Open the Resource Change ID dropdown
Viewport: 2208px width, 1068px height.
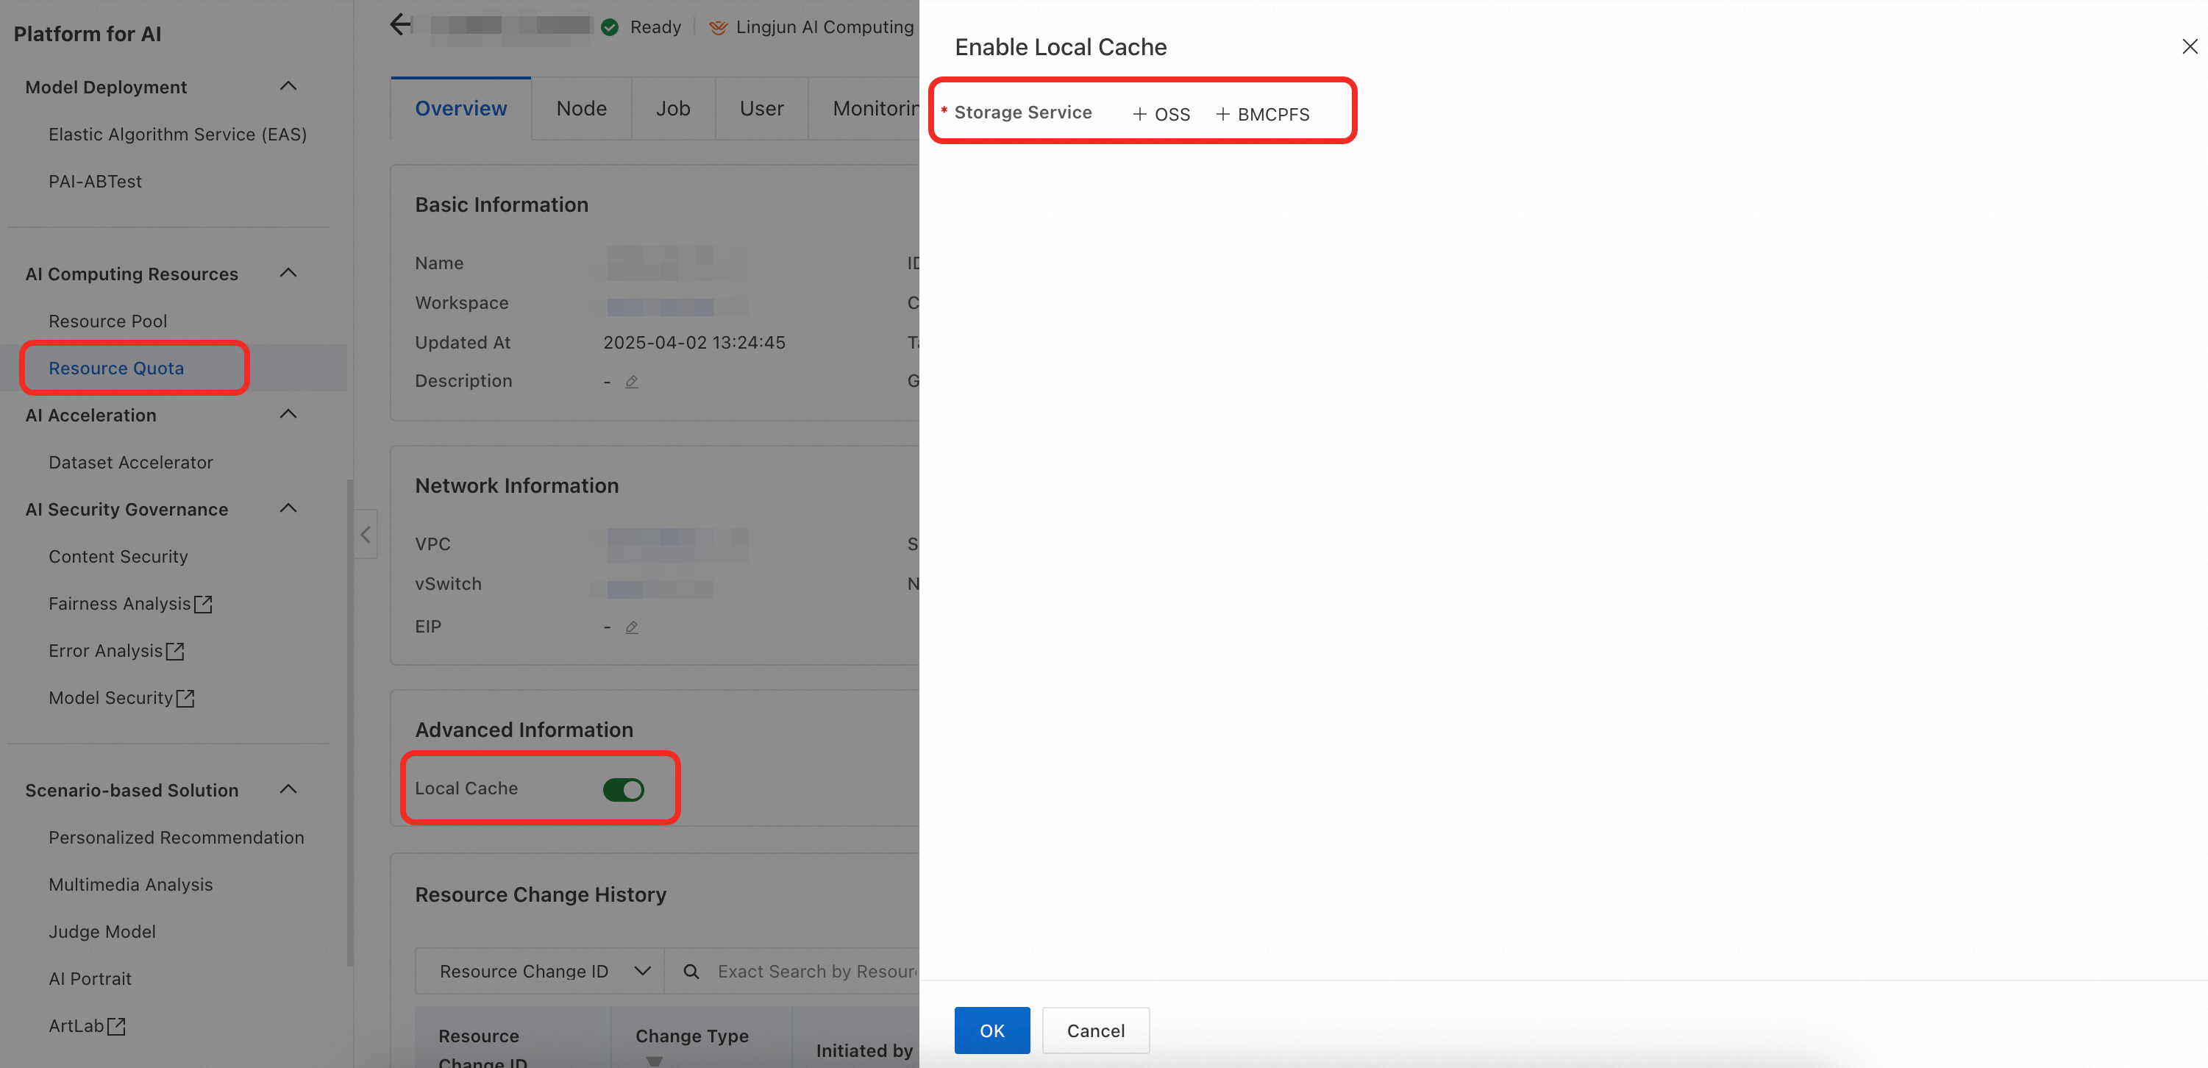pos(540,971)
